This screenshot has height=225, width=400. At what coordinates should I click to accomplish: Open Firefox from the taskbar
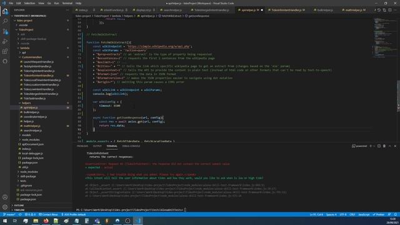(x=46, y=221)
